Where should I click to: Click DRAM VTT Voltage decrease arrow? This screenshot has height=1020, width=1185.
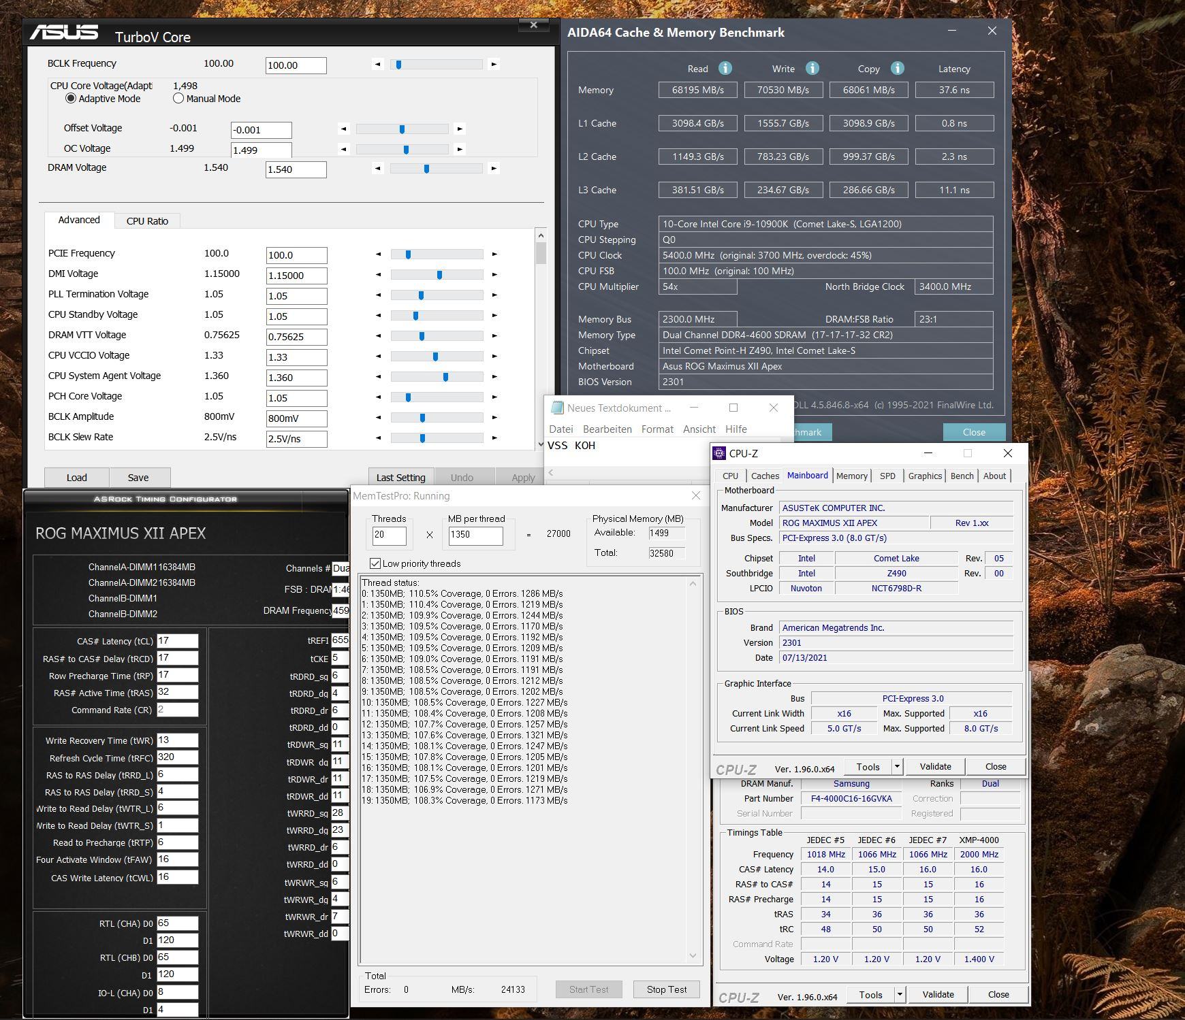(379, 335)
